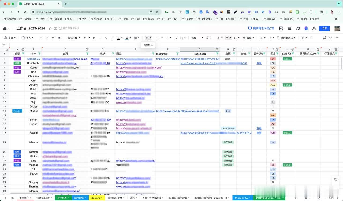343x201 pixels.
Task: Click the Peru country tag cell
Action: click(273, 85)
